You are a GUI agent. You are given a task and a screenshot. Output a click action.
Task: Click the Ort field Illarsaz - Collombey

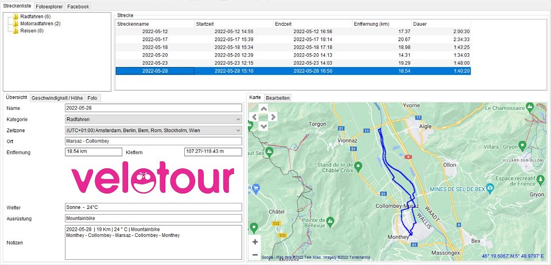pyautogui.click(x=154, y=141)
